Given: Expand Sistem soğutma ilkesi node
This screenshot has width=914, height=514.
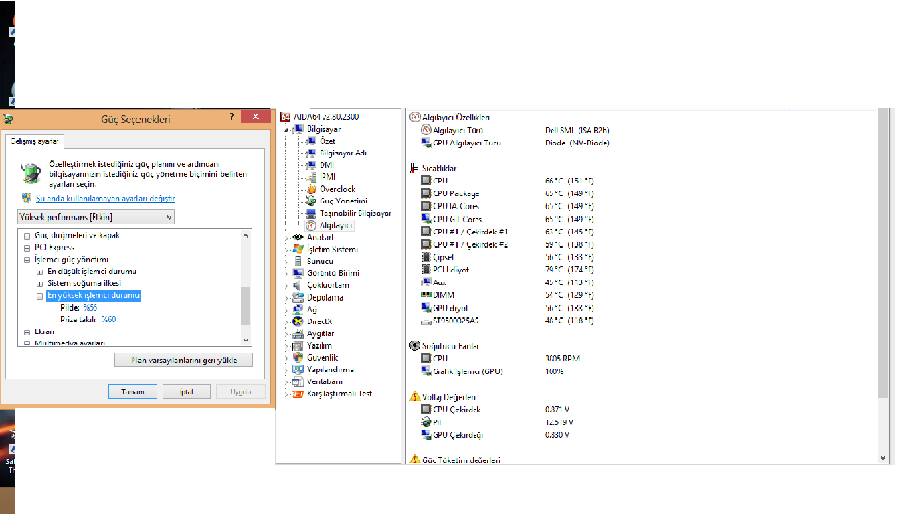Looking at the screenshot, I should (x=40, y=284).
